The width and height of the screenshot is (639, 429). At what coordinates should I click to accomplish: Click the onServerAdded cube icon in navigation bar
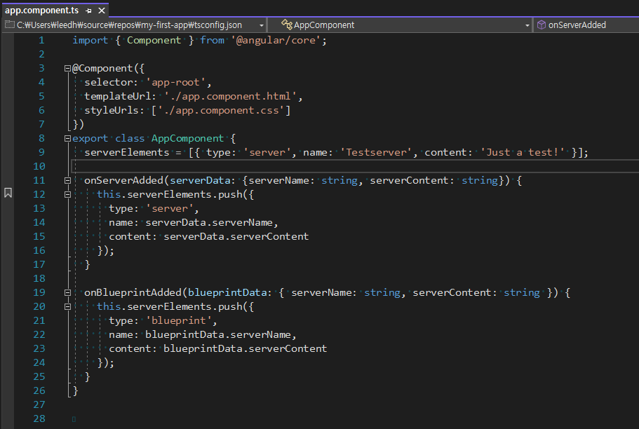point(541,25)
